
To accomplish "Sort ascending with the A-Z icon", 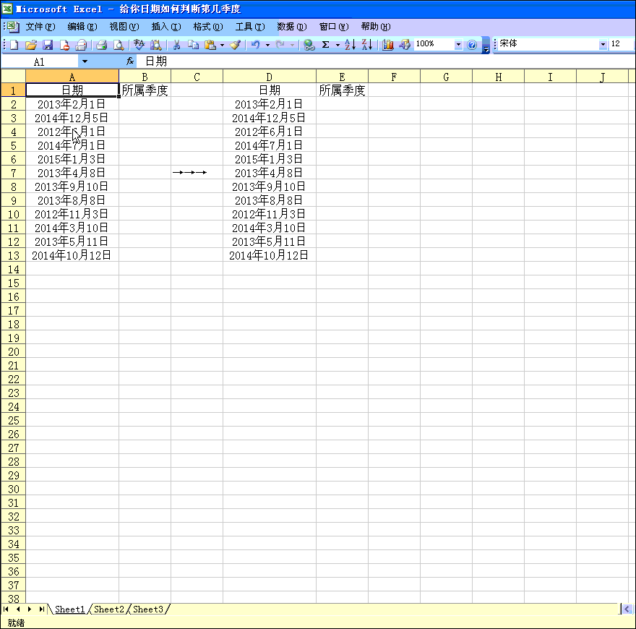I will point(350,45).
